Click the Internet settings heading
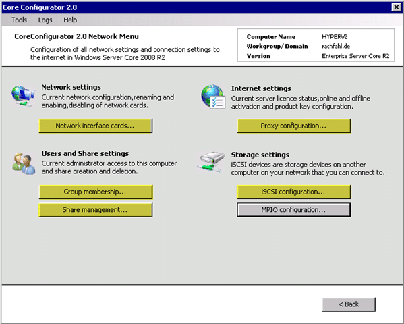 point(261,88)
